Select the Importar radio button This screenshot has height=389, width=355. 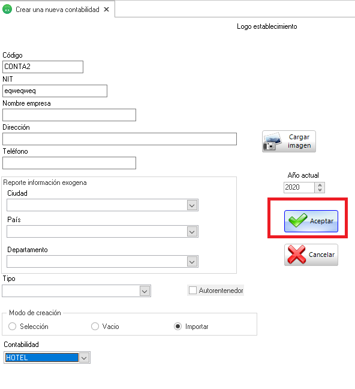click(177, 326)
